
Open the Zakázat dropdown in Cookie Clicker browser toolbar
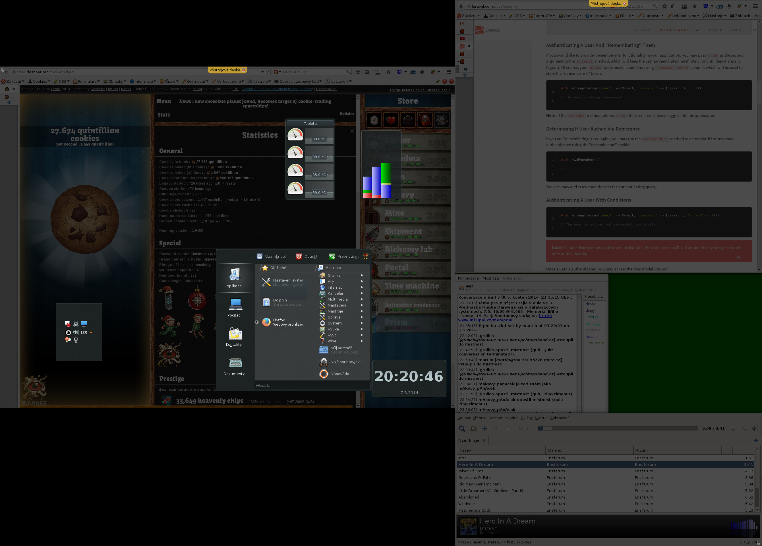point(13,81)
